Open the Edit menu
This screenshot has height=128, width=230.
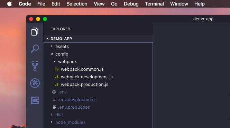(56, 4)
